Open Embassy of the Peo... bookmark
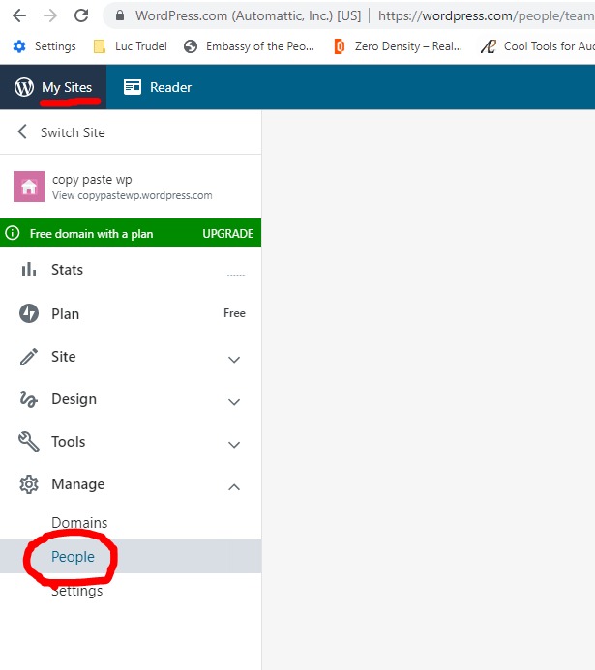595x670 pixels. tap(250, 46)
